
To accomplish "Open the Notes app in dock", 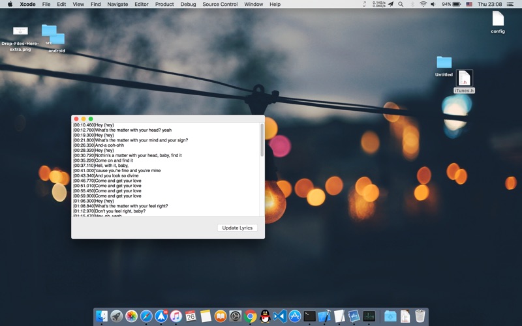I will point(206,316).
